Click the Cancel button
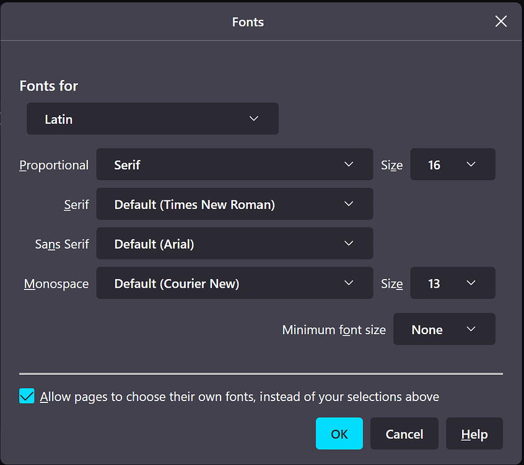Image resolution: width=524 pixels, height=465 pixels. (404, 434)
